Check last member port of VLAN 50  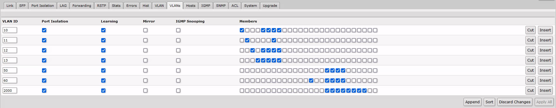coord(375,70)
